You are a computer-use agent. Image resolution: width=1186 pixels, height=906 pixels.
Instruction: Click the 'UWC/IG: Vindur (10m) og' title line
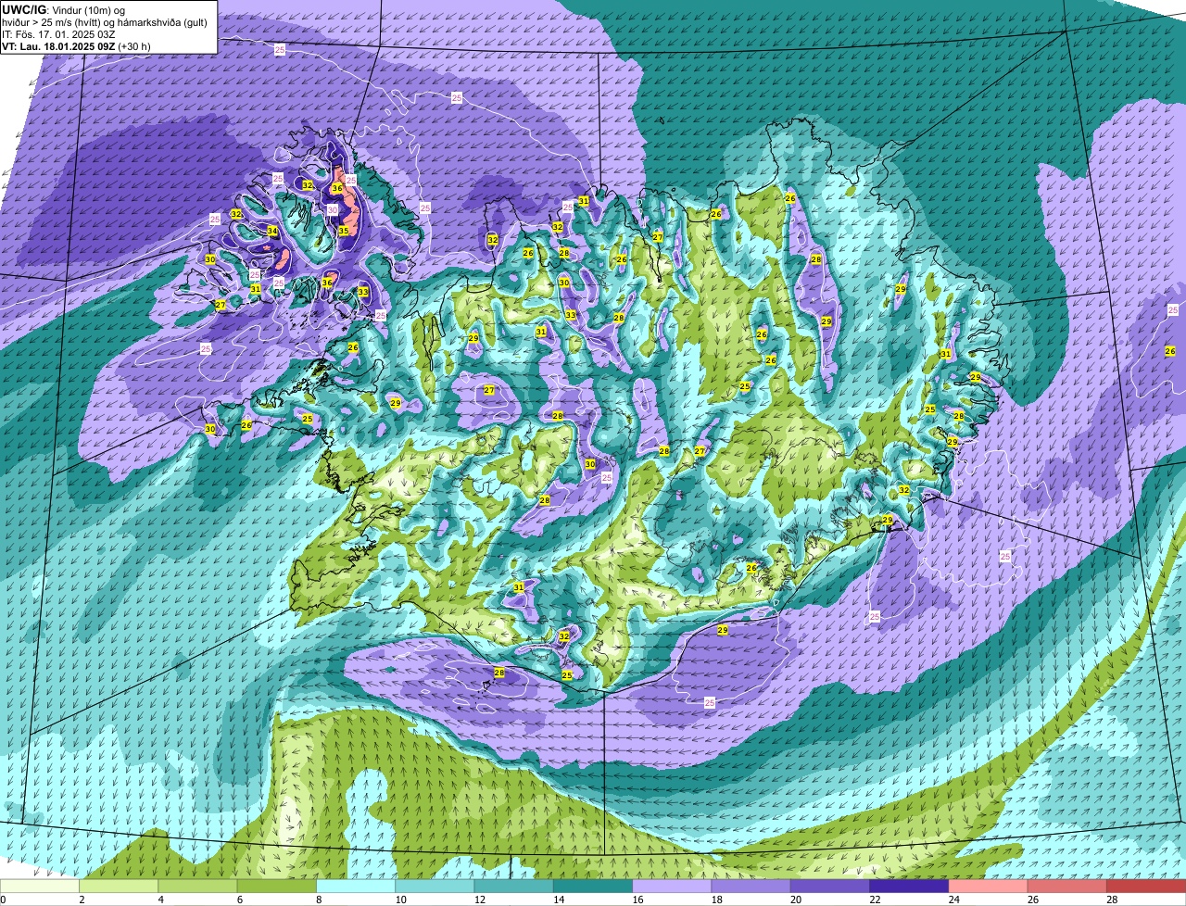point(63,9)
